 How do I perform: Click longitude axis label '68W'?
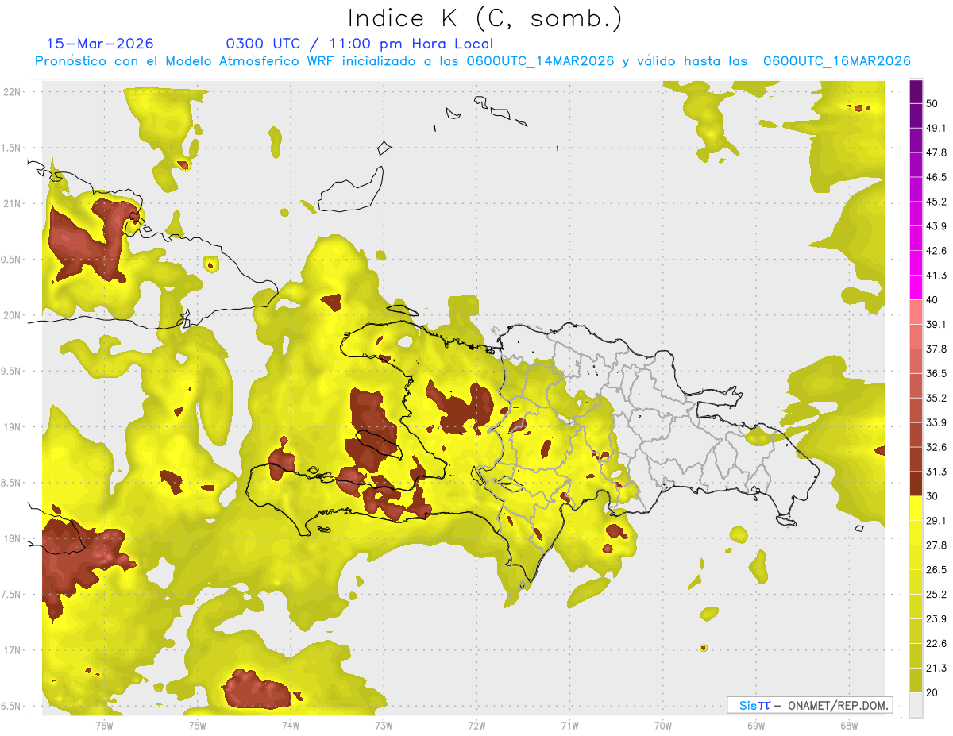click(848, 725)
